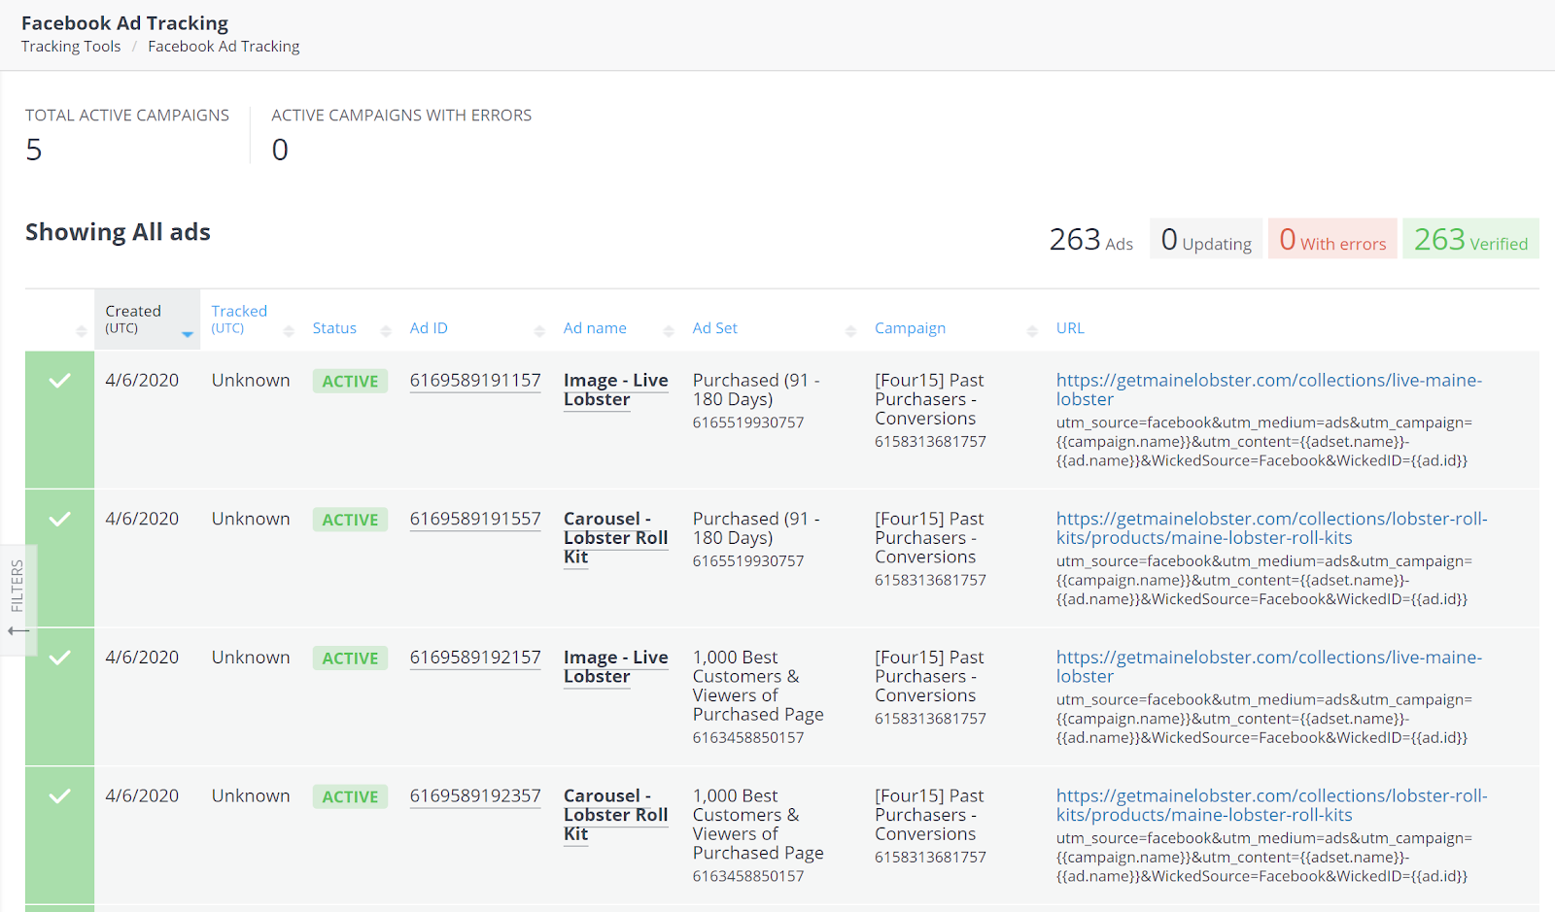
Task: Sort ads by Status column
Action: coord(334,328)
